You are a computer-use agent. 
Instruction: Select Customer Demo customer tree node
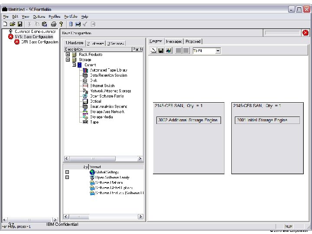coord(35,32)
